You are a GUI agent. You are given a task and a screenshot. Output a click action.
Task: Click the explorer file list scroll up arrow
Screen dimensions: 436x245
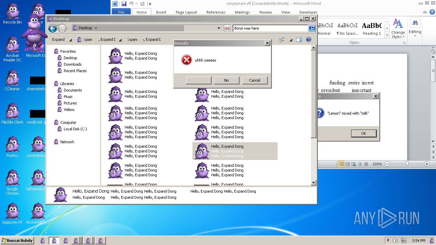pyautogui.click(x=314, y=48)
